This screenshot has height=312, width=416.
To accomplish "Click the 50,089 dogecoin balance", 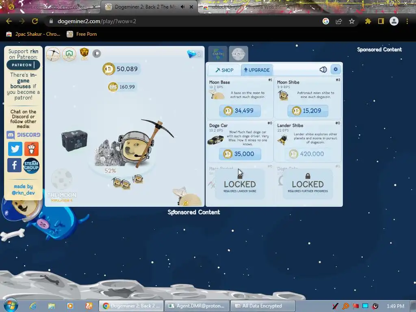I will pos(121,69).
